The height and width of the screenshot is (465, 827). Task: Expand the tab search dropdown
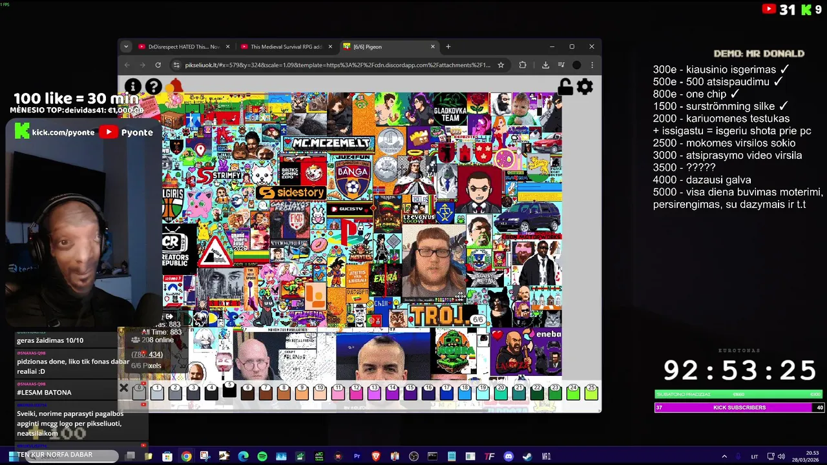pos(126,46)
